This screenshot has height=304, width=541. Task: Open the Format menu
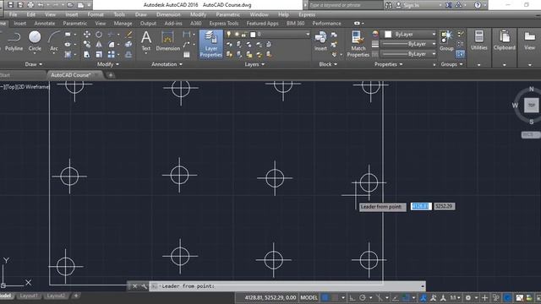[x=96, y=14]
